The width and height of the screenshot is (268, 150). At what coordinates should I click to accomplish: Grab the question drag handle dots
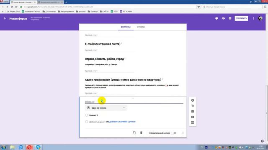pos(133,98)
